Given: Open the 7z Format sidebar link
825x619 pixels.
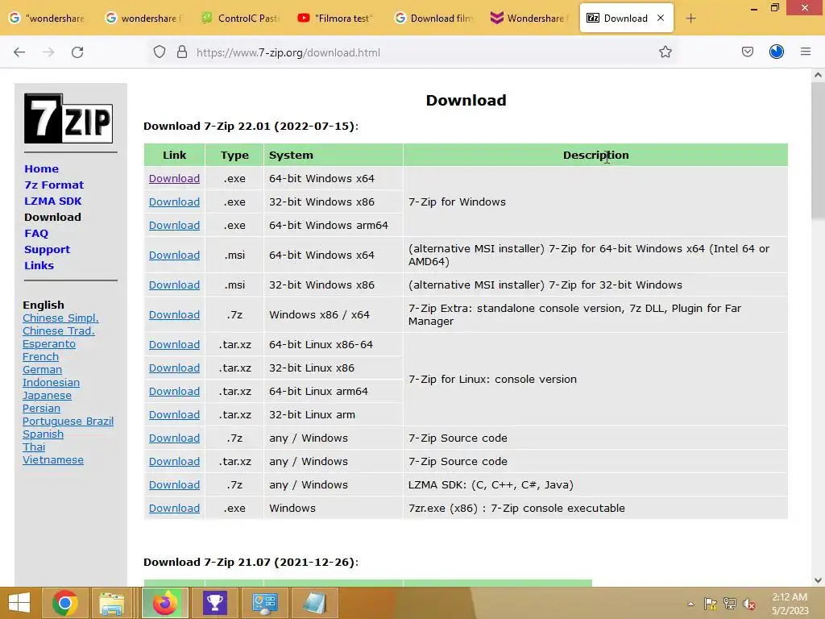Looking at the screenshot, I should [54, 185].
